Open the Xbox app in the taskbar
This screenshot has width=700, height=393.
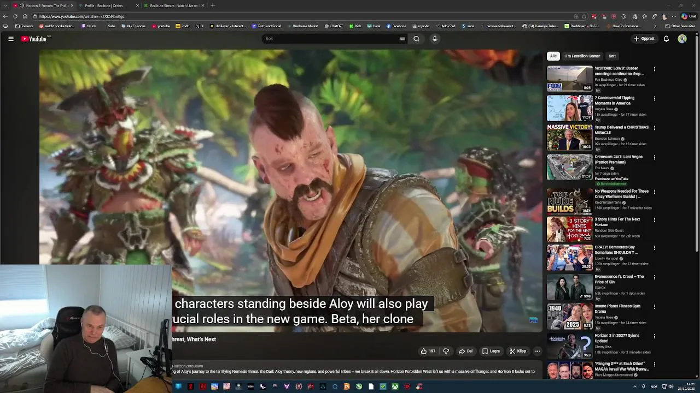point(395,386)
